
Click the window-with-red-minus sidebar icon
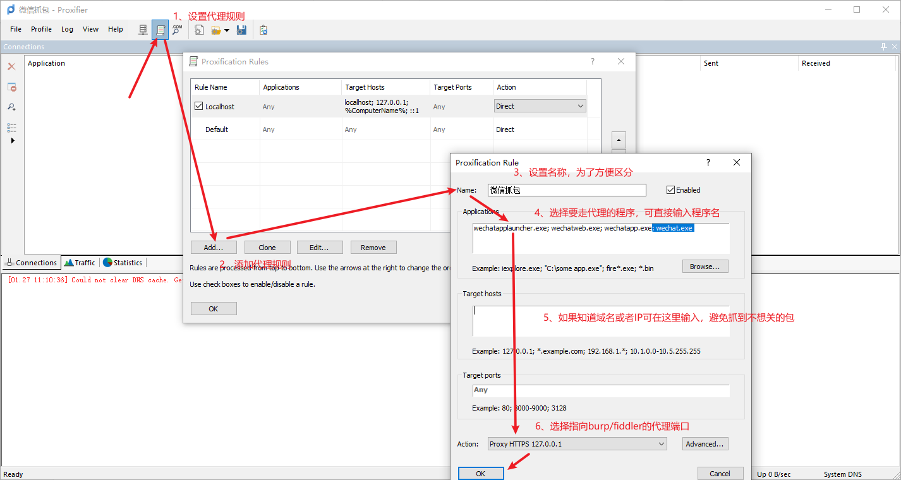coord(11,87)
